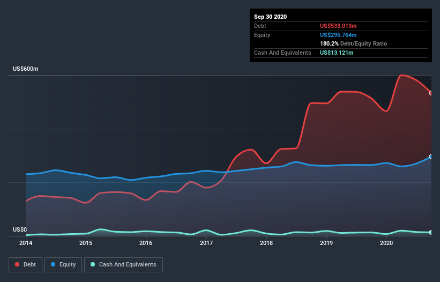Click the tooltip Equity row label
The image size is (440, 282).
pos(262,35)
